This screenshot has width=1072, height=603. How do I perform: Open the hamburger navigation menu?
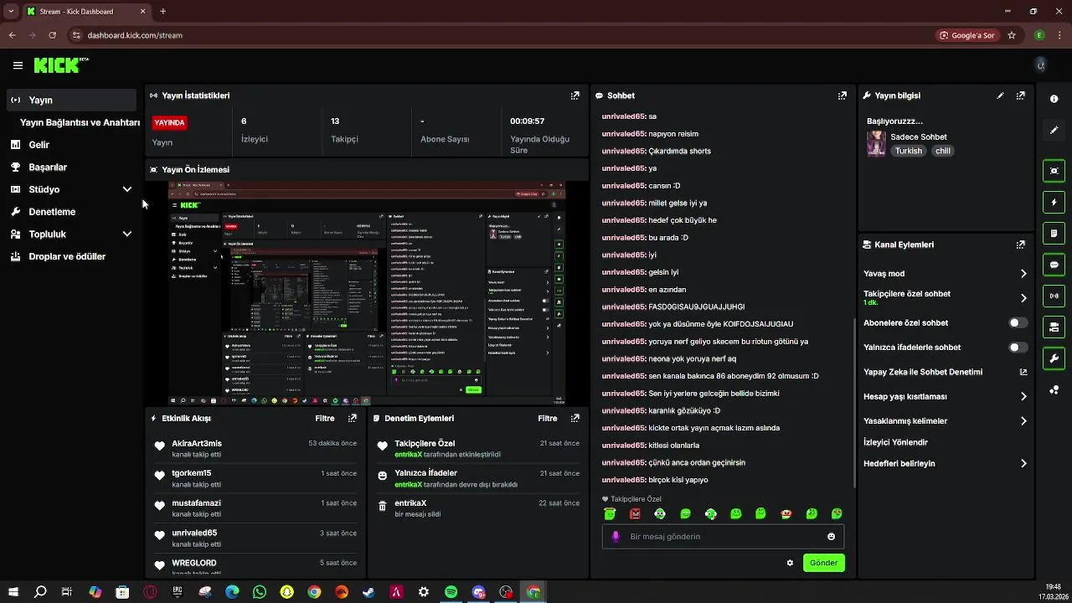click(x=18, y=65)
